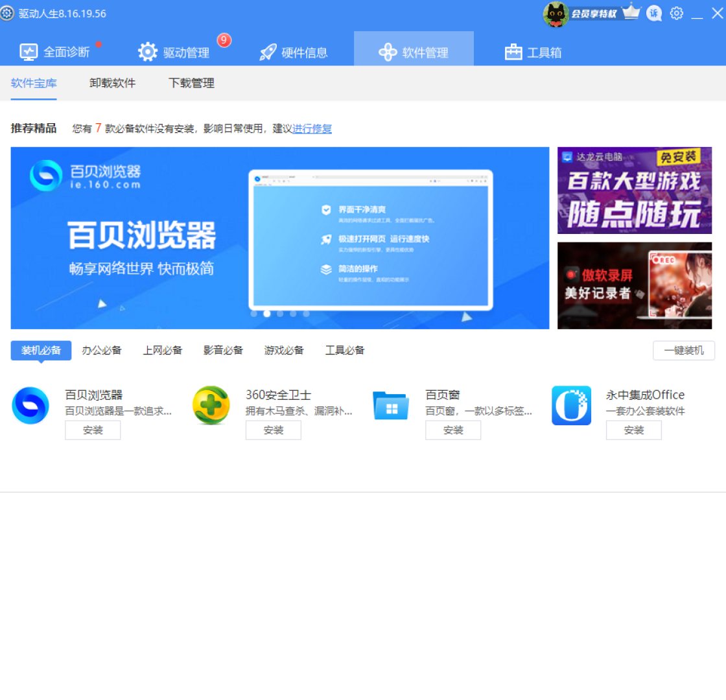
Task: Select the 工具必备 category
Action: (x=345, y=351)
